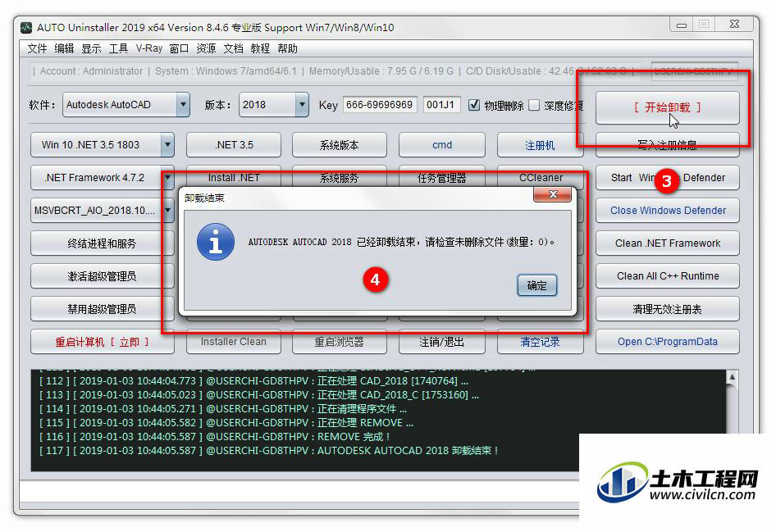Click the product key field 001J1
The image size is (776, 532).
click(441, 105)
